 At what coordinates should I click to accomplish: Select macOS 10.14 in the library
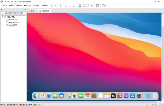point(14,22)
